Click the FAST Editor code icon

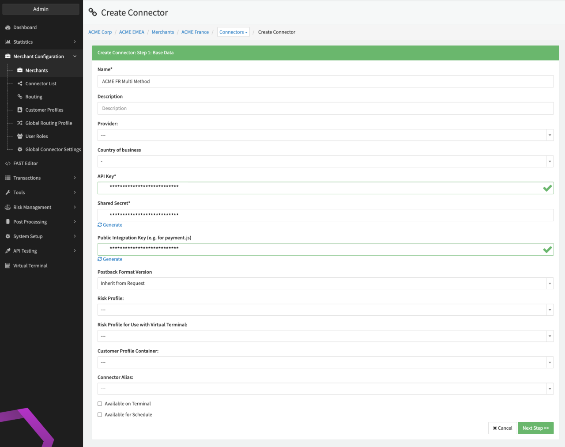click(x=8, y=163)
